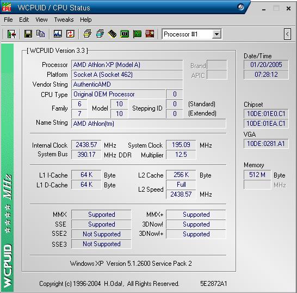Screen dimensions: 297x293
Task: Open the clock history graph icon
Action: 58,34
